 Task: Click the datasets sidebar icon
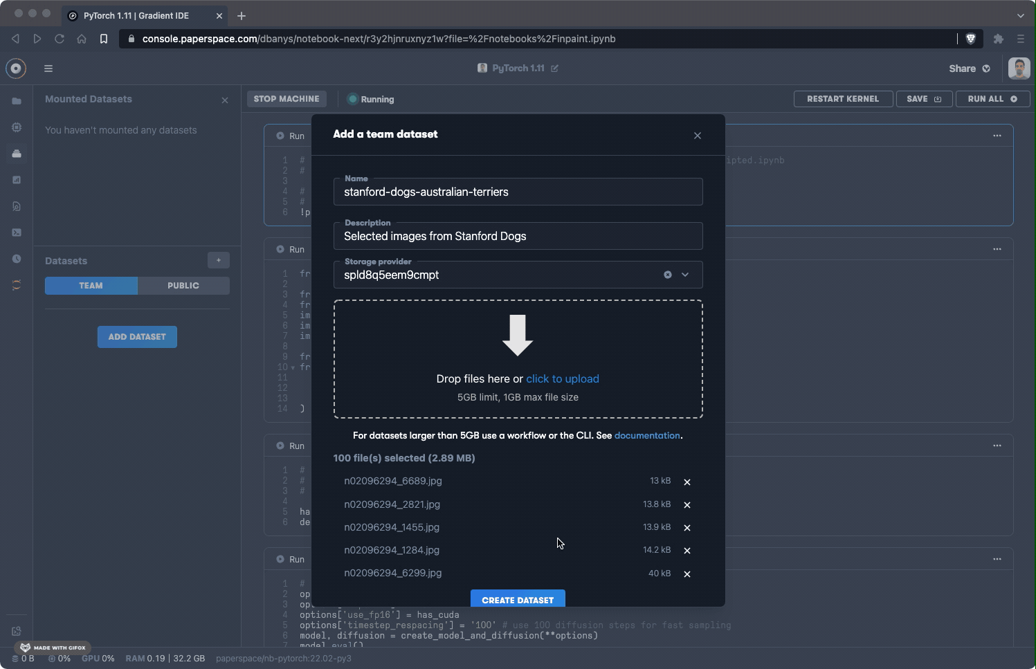(x=17, y=154)
